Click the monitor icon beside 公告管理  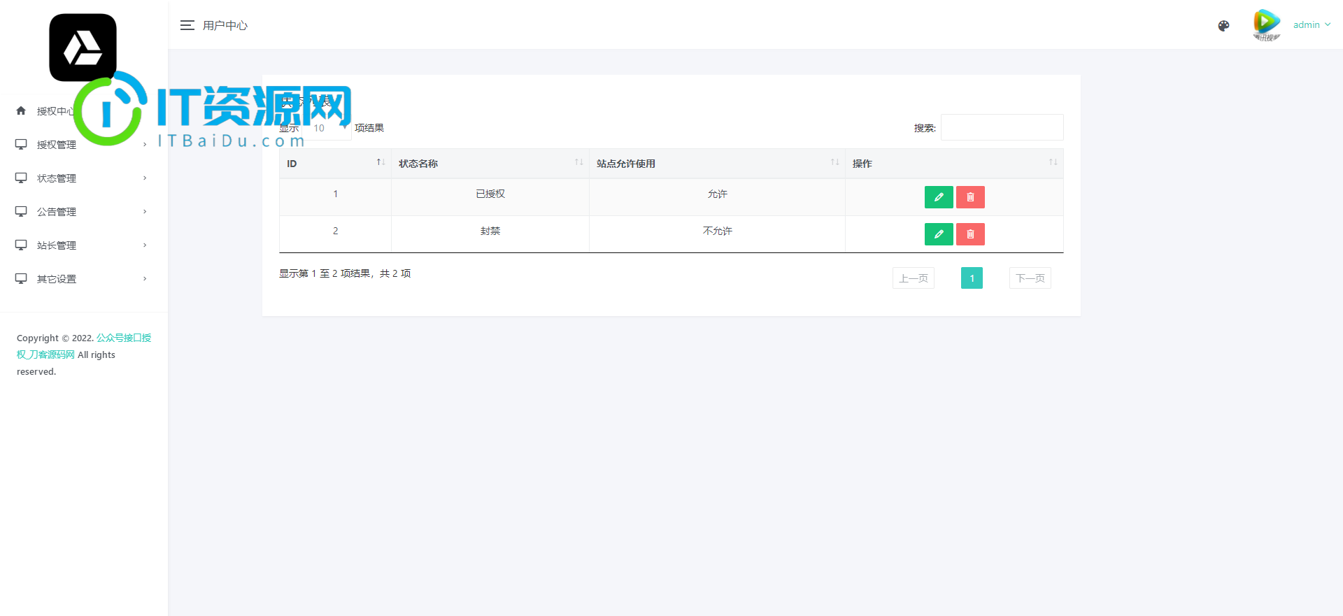[21, 211]
